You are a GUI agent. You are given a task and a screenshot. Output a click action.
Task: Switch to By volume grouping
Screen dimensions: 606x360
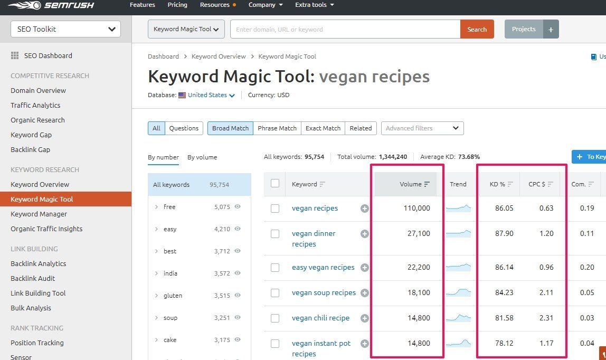tap(202, 157)
